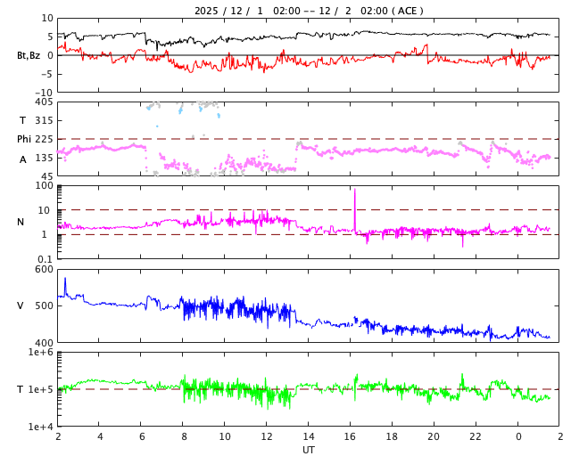Click the N density panel label
The height and width of the screenshot is (456, 571).
tap(21, 222)
